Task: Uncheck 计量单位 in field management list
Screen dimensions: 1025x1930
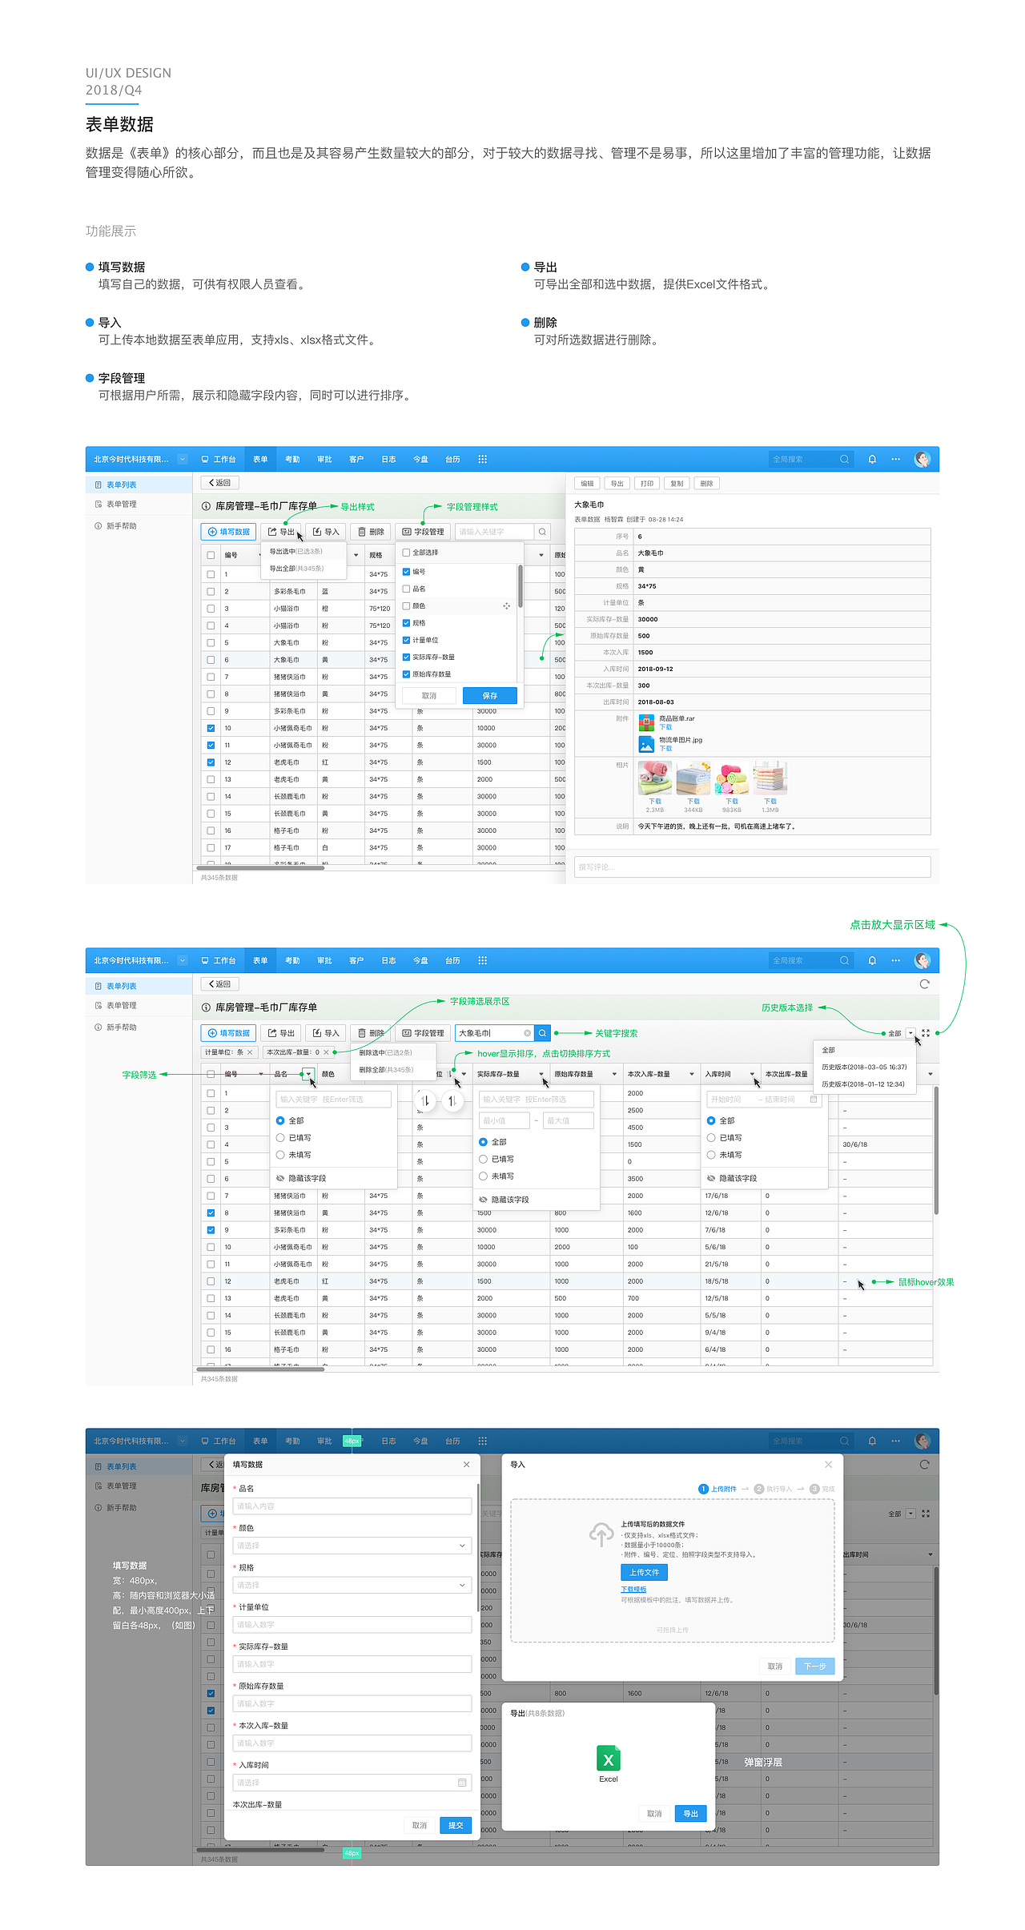Action: (407, 640)
